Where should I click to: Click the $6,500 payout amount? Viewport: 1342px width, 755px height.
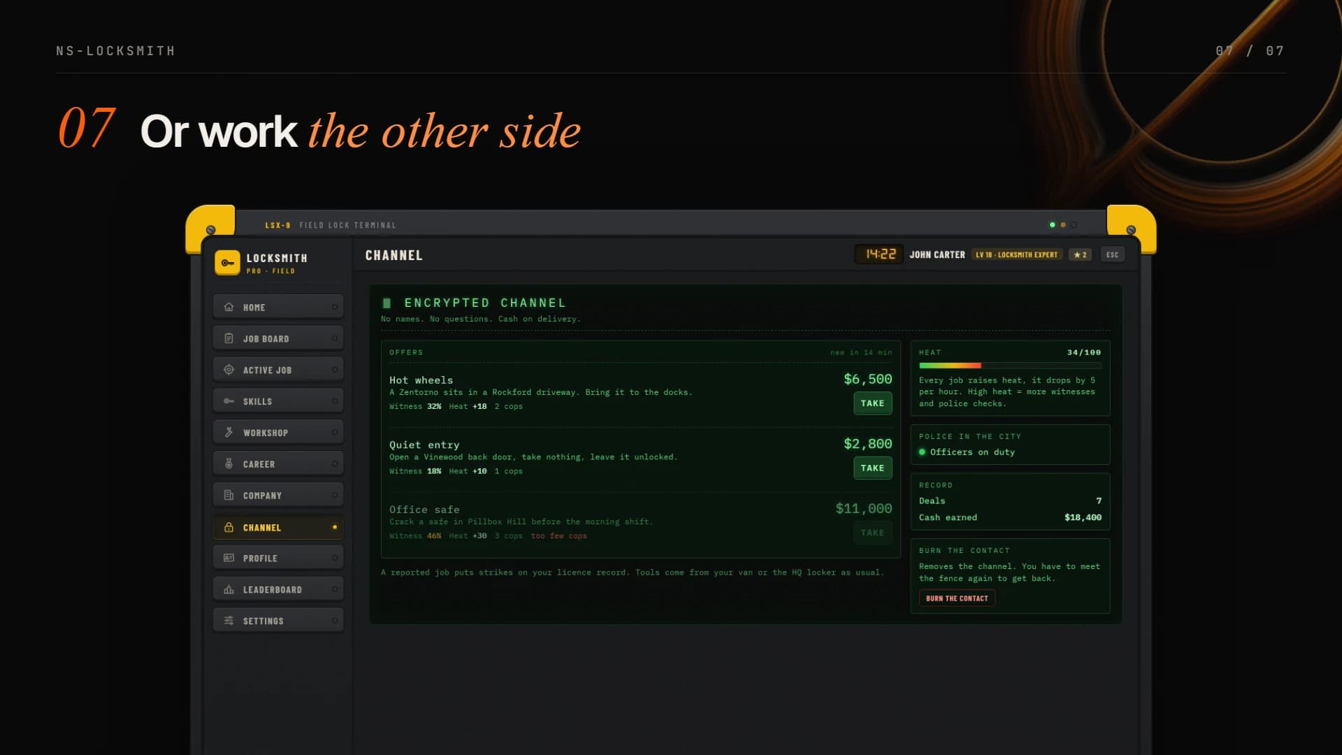click(867, 379)
